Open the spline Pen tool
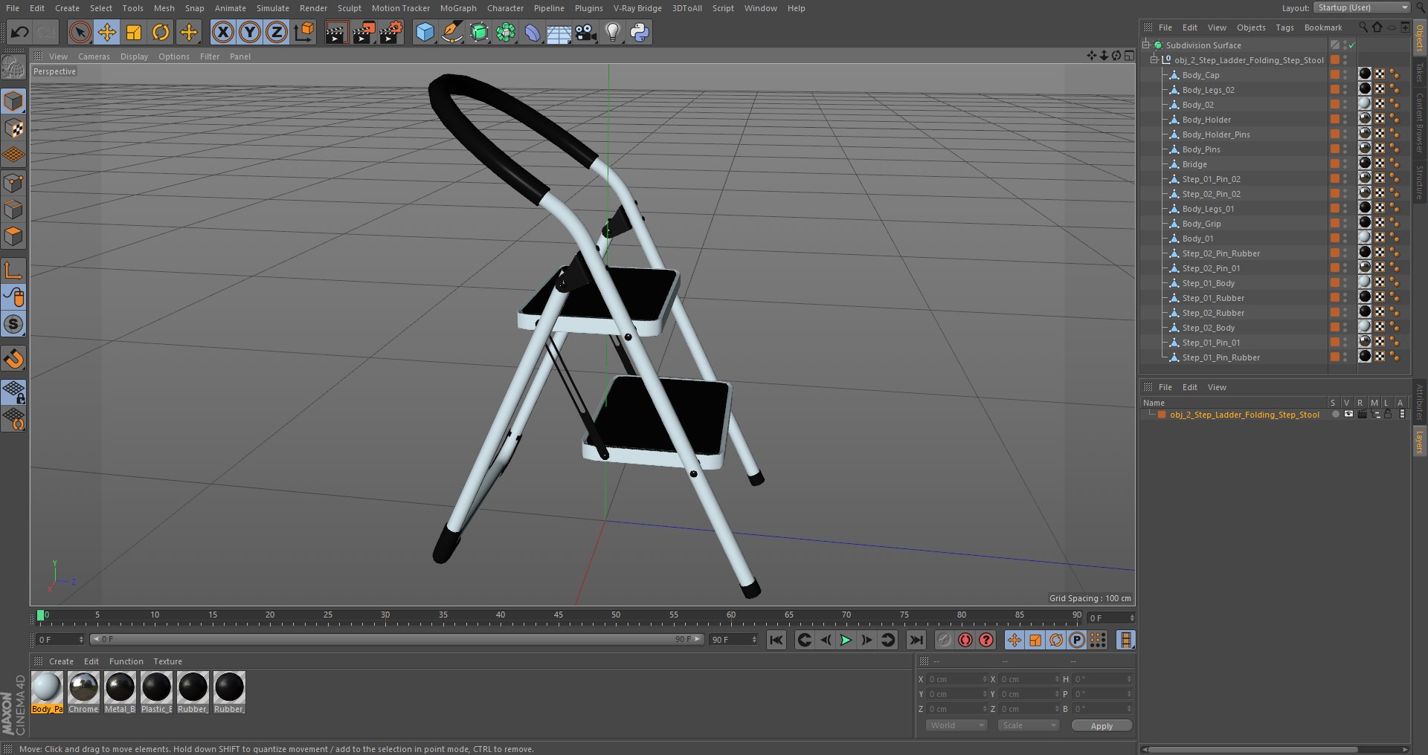 [x=451, y=32]
